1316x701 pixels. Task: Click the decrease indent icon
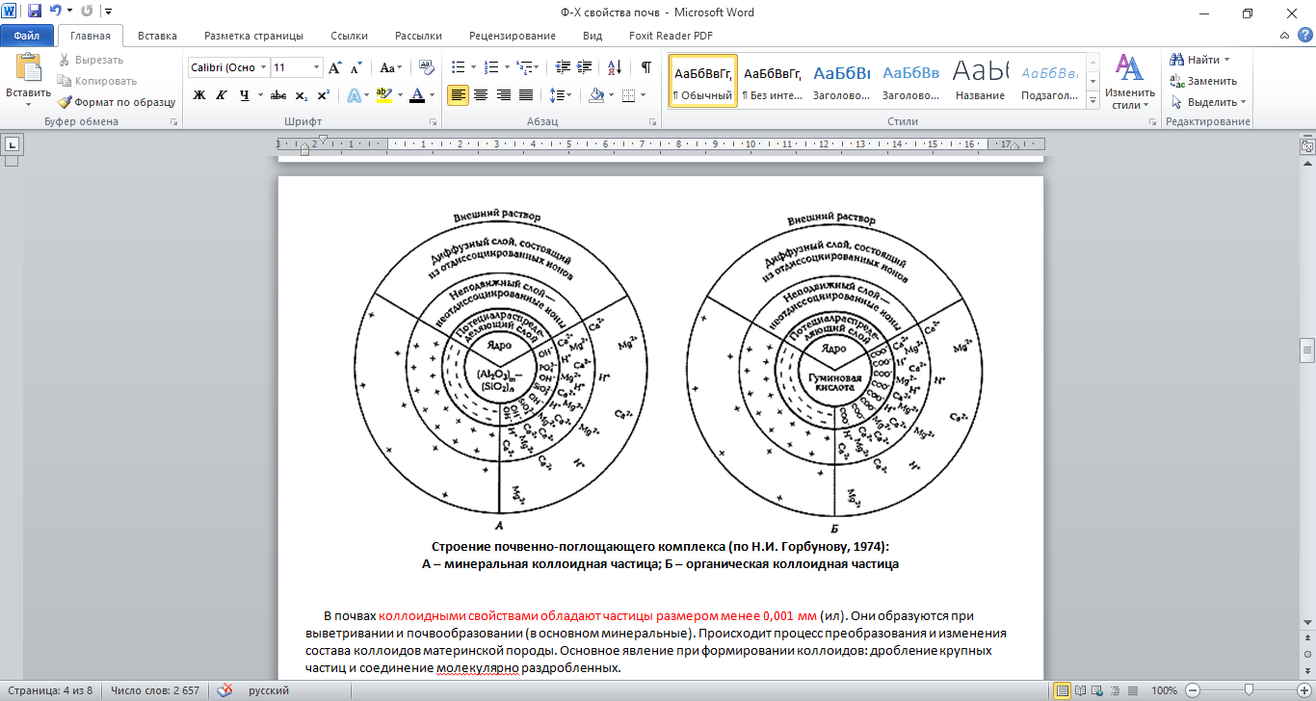coord(563,67)
